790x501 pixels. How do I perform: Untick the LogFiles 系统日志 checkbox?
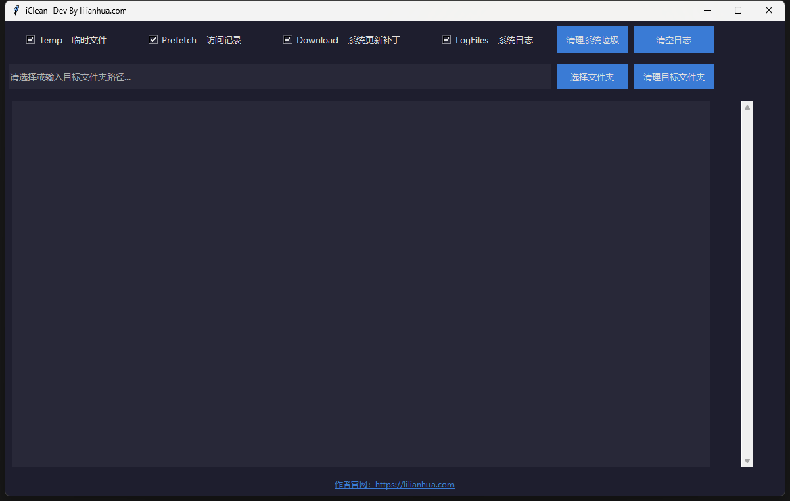(x=446, y=40)
